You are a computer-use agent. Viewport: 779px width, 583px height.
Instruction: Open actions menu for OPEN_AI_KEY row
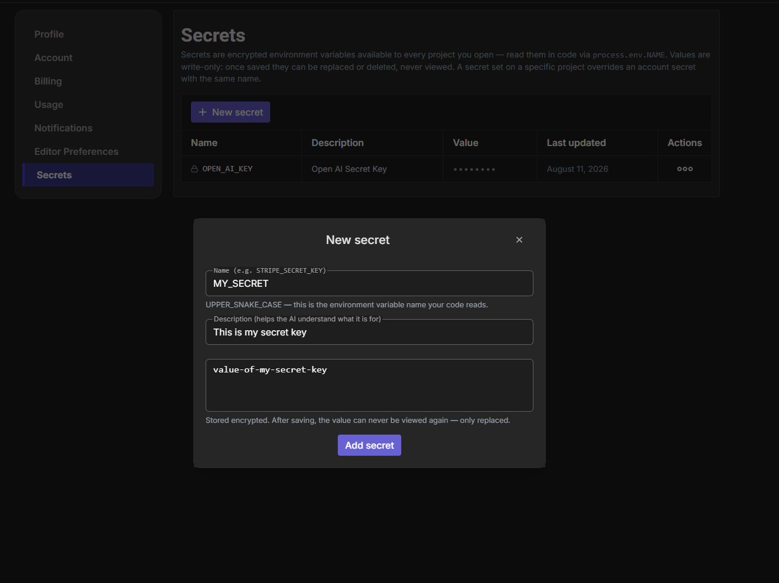tap(685, 169)
